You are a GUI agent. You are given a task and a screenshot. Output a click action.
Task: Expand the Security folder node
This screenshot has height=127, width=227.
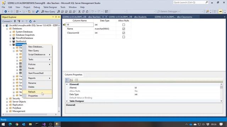(x=7, y=98)
